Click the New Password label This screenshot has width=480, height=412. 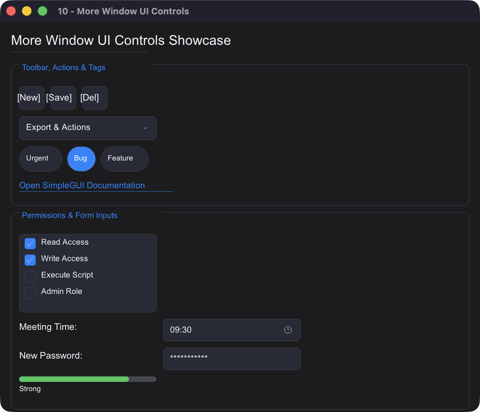coord(51,356)
